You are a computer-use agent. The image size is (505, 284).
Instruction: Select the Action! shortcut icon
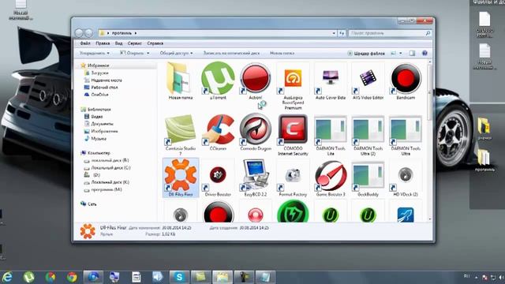(256, 81)
